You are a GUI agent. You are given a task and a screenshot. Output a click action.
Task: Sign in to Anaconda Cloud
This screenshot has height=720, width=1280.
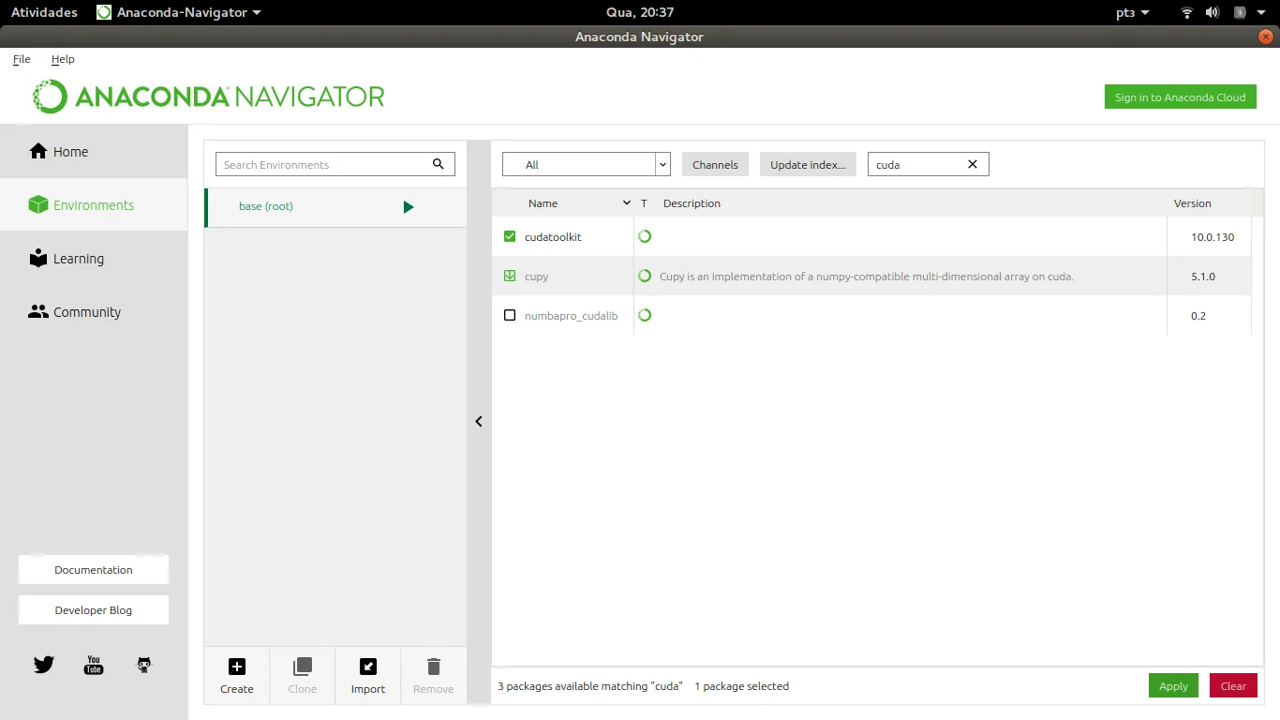tap(1181, 97)
